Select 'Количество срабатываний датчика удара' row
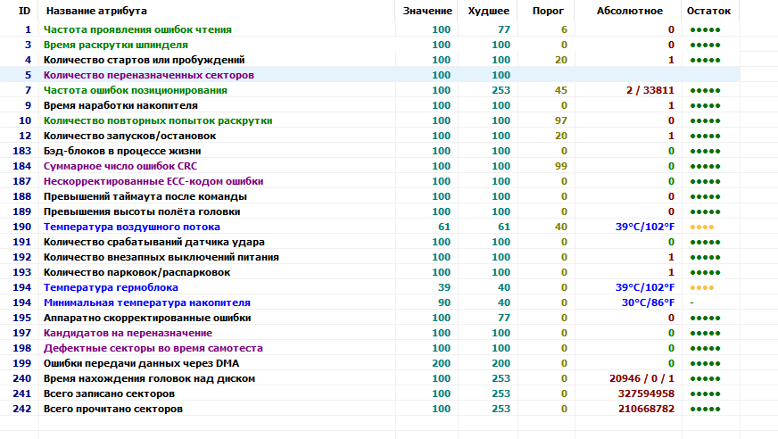This screenshot has width=778, height=439. tap(369, 242)
